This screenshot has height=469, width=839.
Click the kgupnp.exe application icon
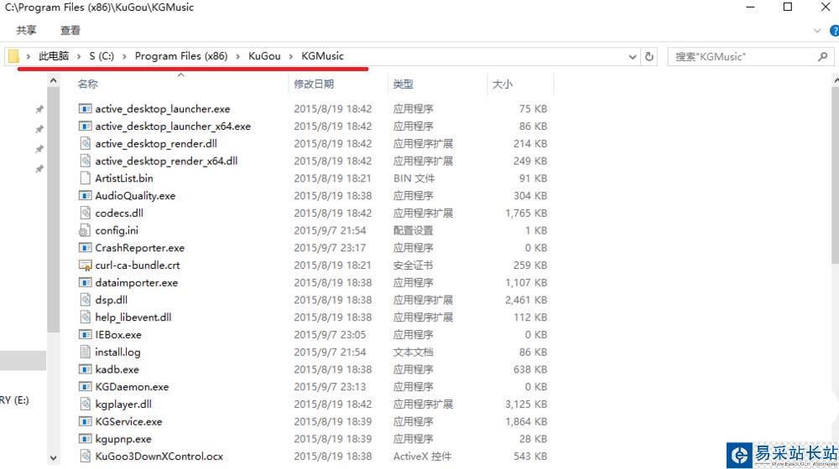(x=85, y=439)
